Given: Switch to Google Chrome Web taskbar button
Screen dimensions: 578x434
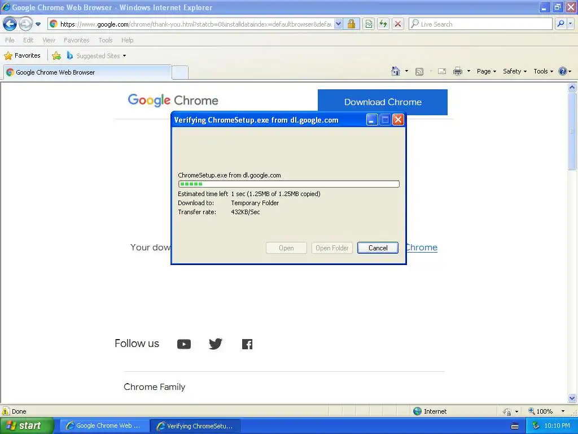Looking at the screenshot, I should 104,426.
